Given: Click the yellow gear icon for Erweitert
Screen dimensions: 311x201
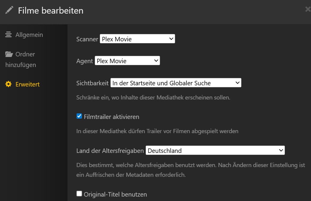Looking at the screenshot, I should [8, 84].
